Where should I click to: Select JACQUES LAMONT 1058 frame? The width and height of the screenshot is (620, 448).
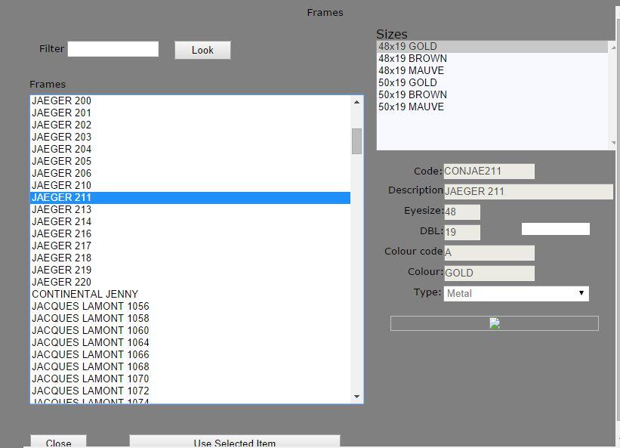click(190, 318)
